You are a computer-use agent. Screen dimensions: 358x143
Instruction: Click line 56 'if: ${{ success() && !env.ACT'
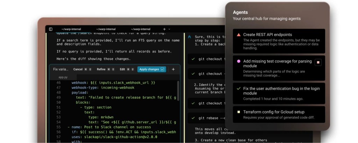click(124, 132)
